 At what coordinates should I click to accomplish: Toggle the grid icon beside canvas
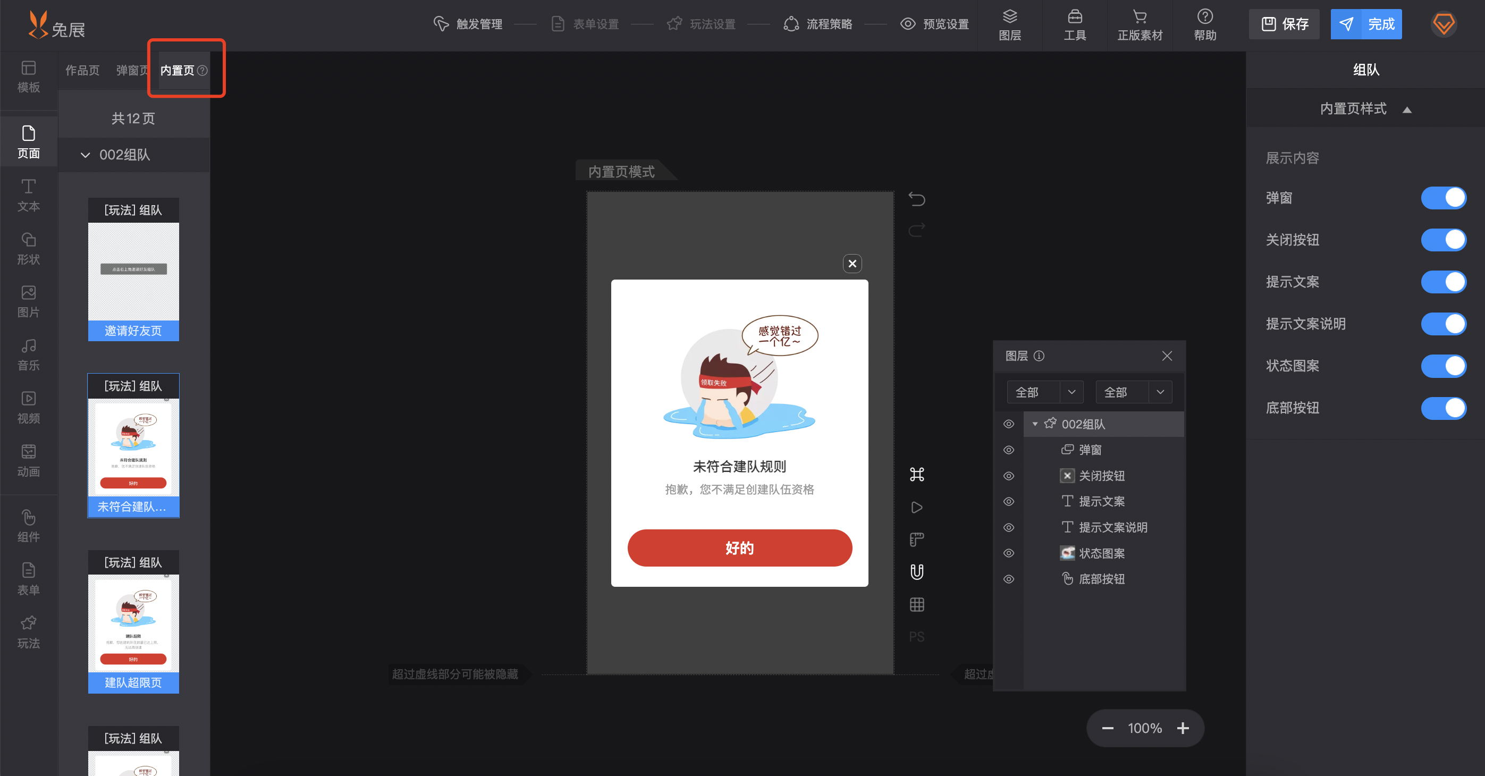pyautogui.click(x=917, y=605)
